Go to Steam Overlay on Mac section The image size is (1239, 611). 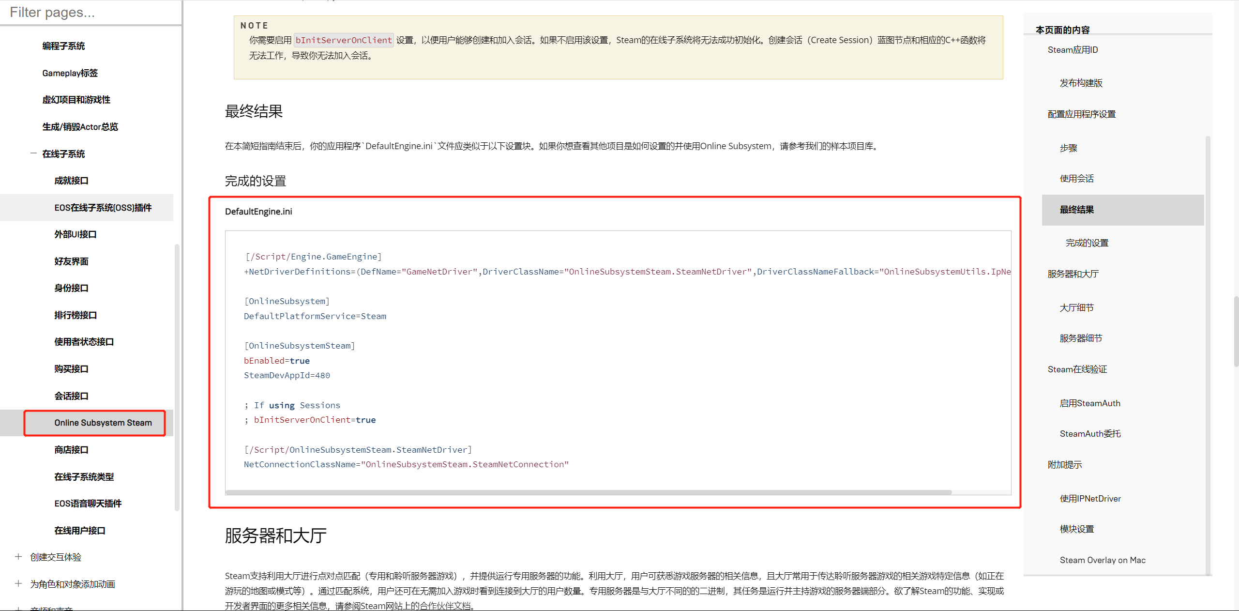pyautogui.click(x=1102, y=560)
